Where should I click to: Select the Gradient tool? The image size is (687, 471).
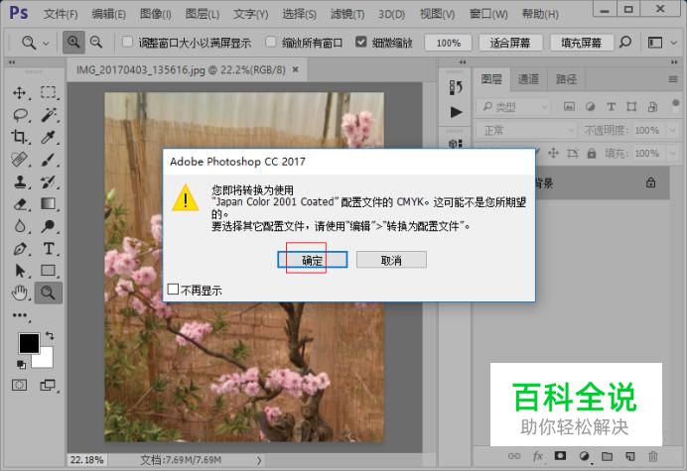[49, 204]
